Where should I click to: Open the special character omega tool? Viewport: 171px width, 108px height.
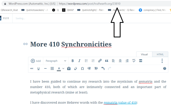coord(82,69)
